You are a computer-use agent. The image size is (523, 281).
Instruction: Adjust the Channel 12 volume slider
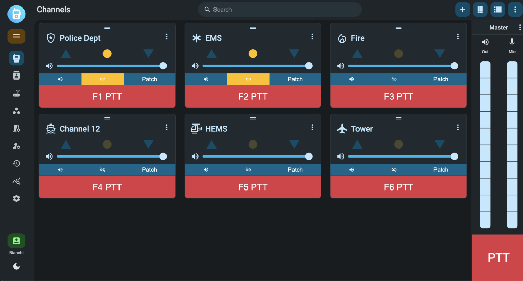click(x=110, y=156)
